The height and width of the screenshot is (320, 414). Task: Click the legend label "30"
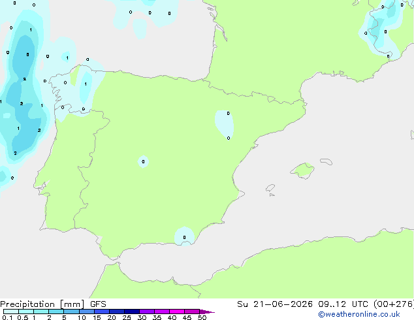(142, 317)
